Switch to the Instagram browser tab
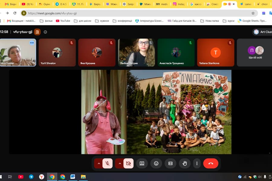Image resolution: width=272 pixels, height=181 pixels. click(179, 4)
